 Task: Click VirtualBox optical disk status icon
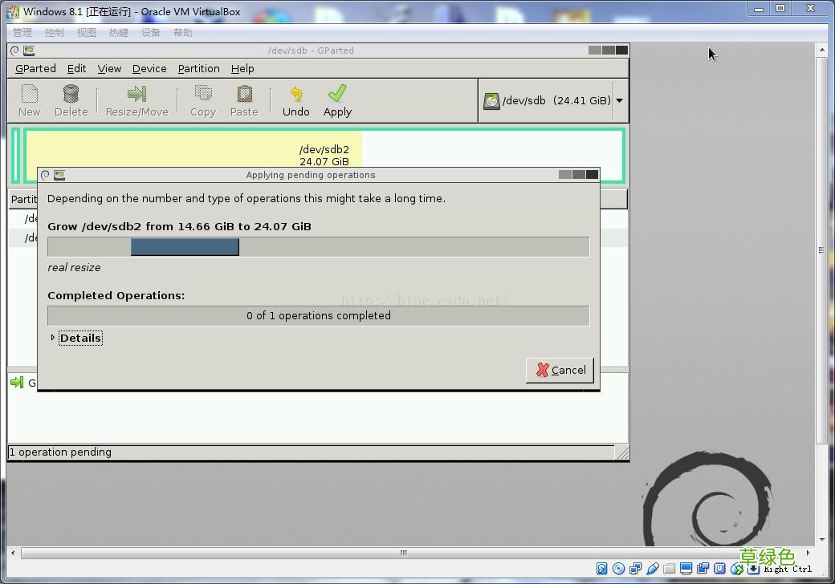coord(618,569)
